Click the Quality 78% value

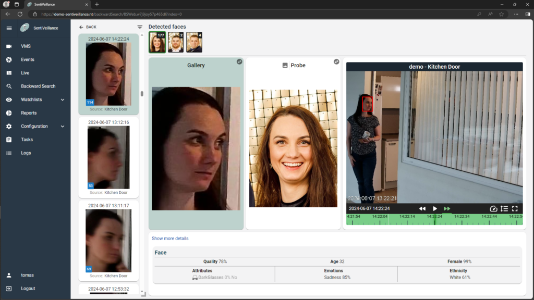tap(215, 261)
